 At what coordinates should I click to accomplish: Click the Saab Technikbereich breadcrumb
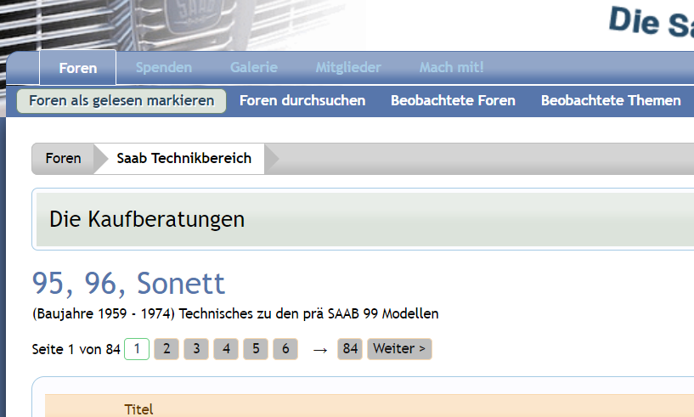pyautogui.click(x=183, y=159)
